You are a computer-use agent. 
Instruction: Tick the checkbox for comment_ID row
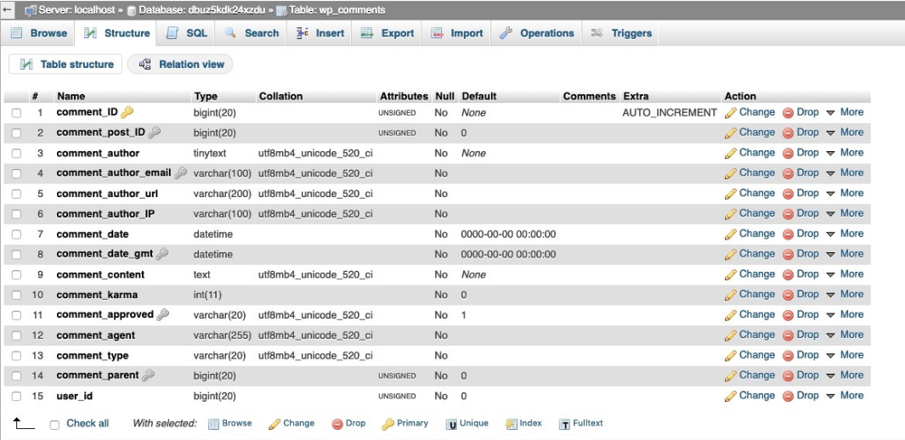[17, 113]
